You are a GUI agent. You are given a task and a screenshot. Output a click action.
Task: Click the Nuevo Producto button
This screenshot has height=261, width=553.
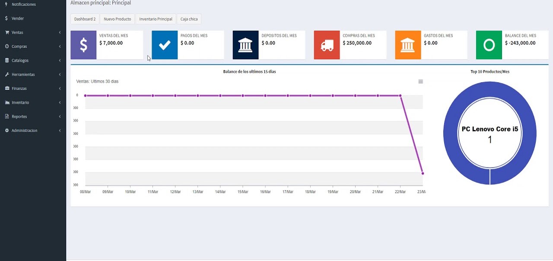(x=117, y=19)
